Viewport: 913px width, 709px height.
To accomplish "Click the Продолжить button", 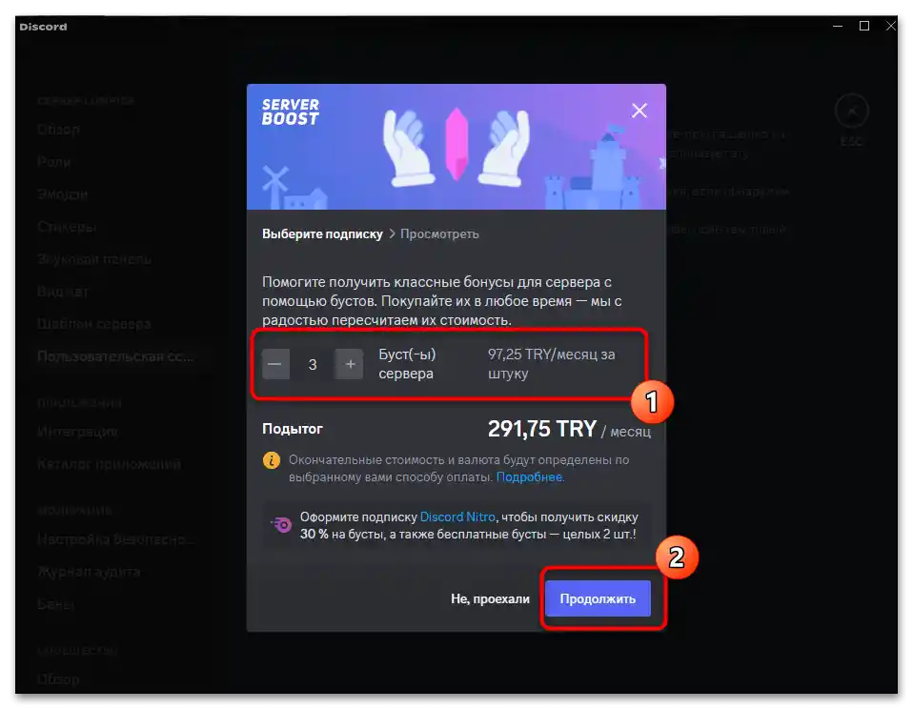I will 598,598.
